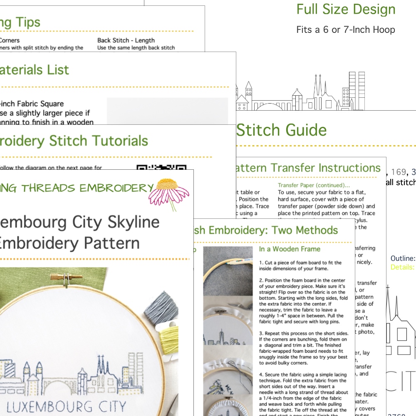
Task: Click 'Transfer Paper (continued)...' subheading
Action: 314,185
